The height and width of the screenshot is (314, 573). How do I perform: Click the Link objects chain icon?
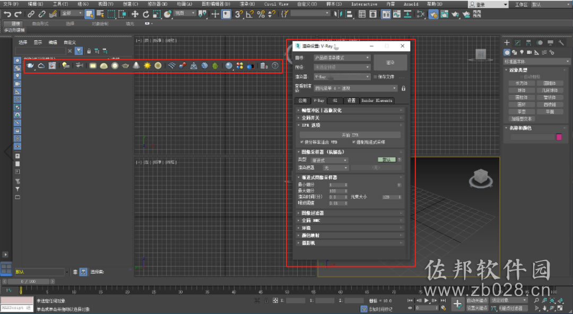(x=31, y=14)
